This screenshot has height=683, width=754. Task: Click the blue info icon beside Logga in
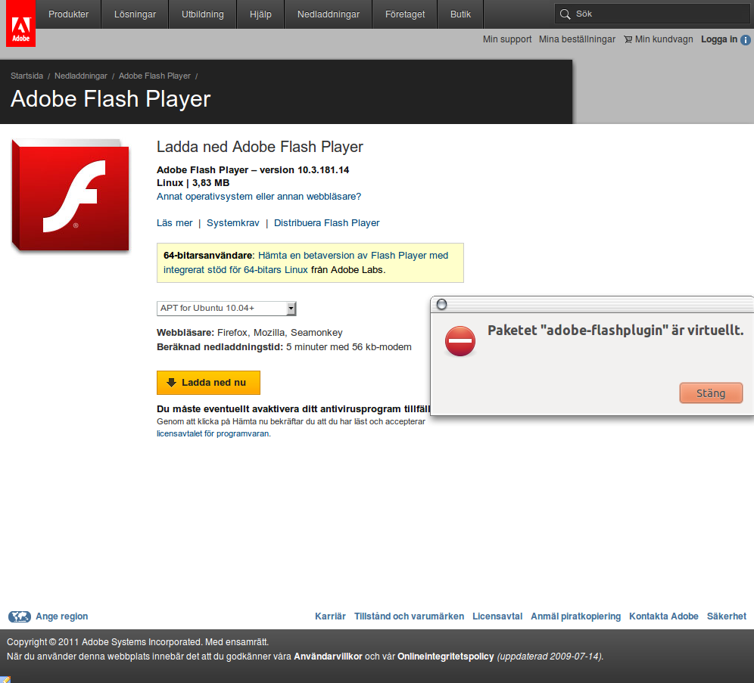[746, 40]
